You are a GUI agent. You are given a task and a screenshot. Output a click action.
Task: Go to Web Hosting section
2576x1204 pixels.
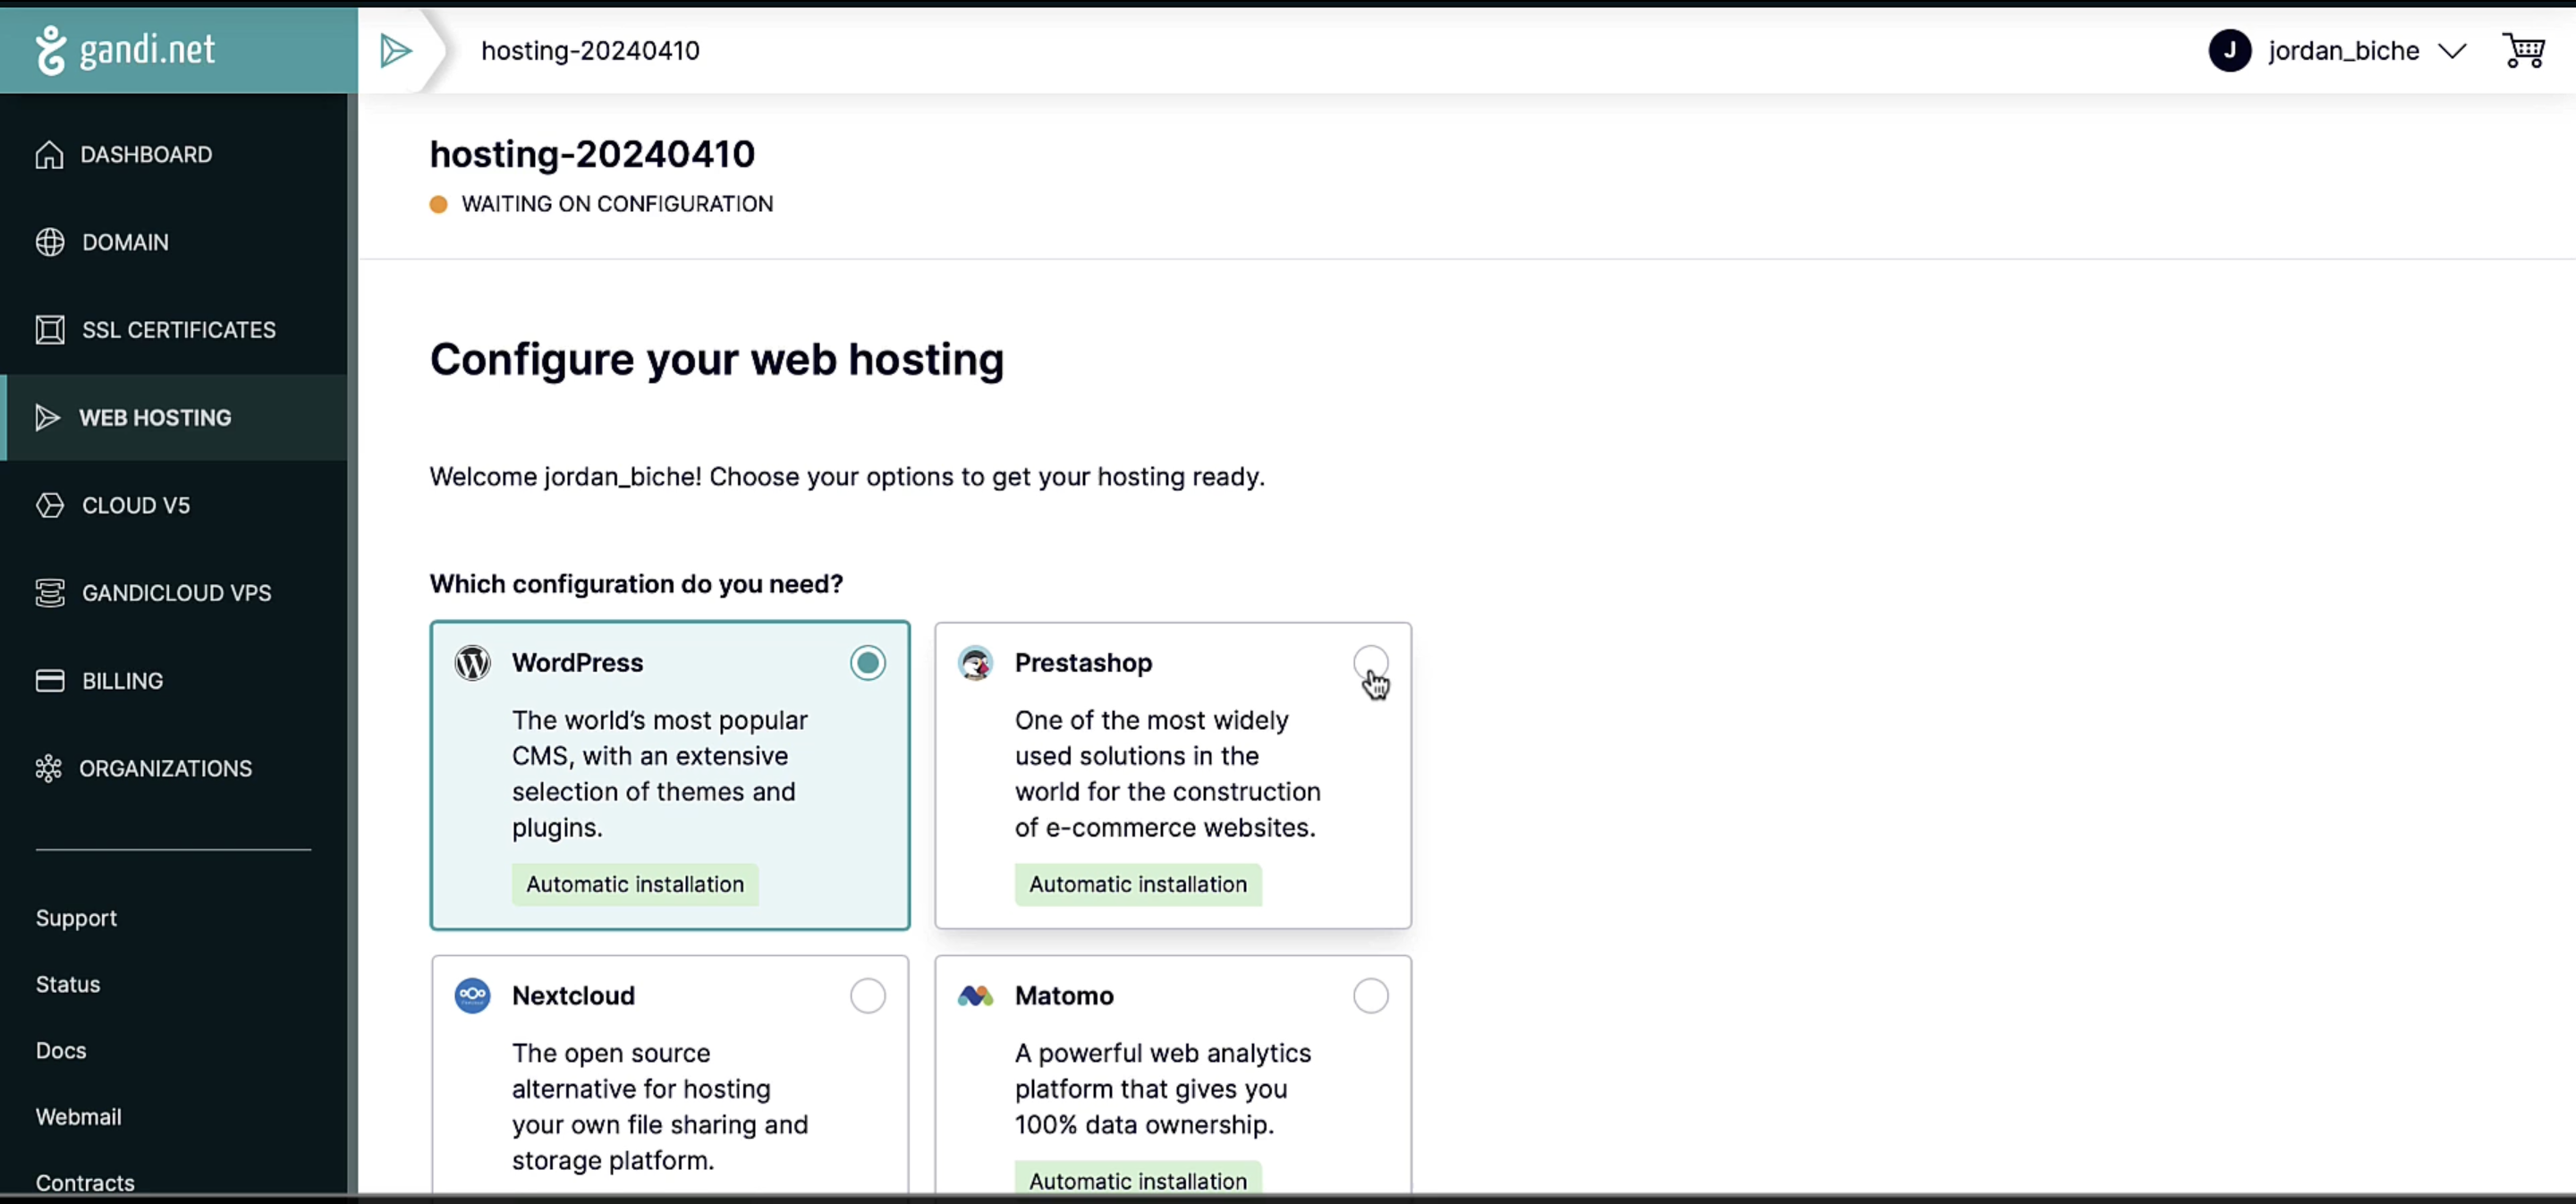[x=174, y=418]
